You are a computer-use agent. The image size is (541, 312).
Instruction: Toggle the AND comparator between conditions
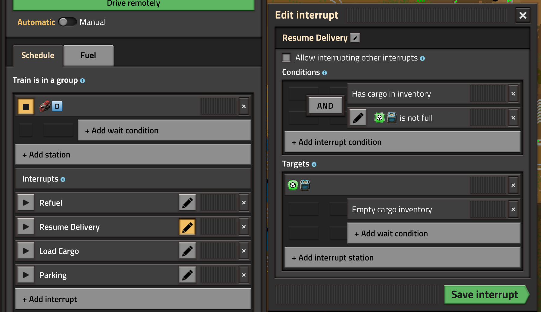[x=325, y=106]
